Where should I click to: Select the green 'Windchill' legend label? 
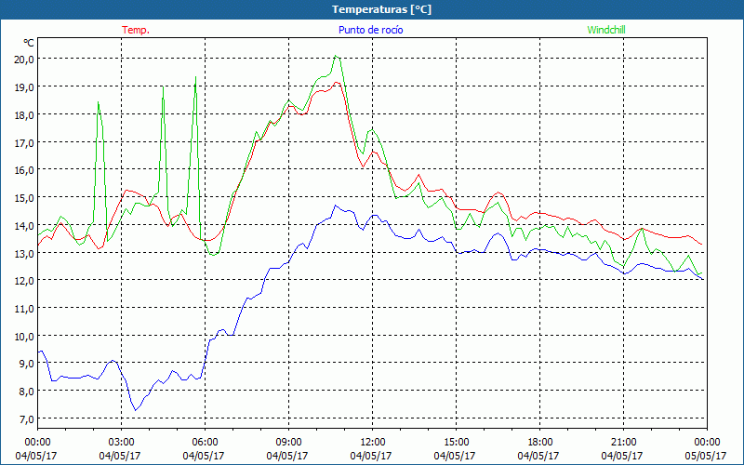click(x=606, y=30)
